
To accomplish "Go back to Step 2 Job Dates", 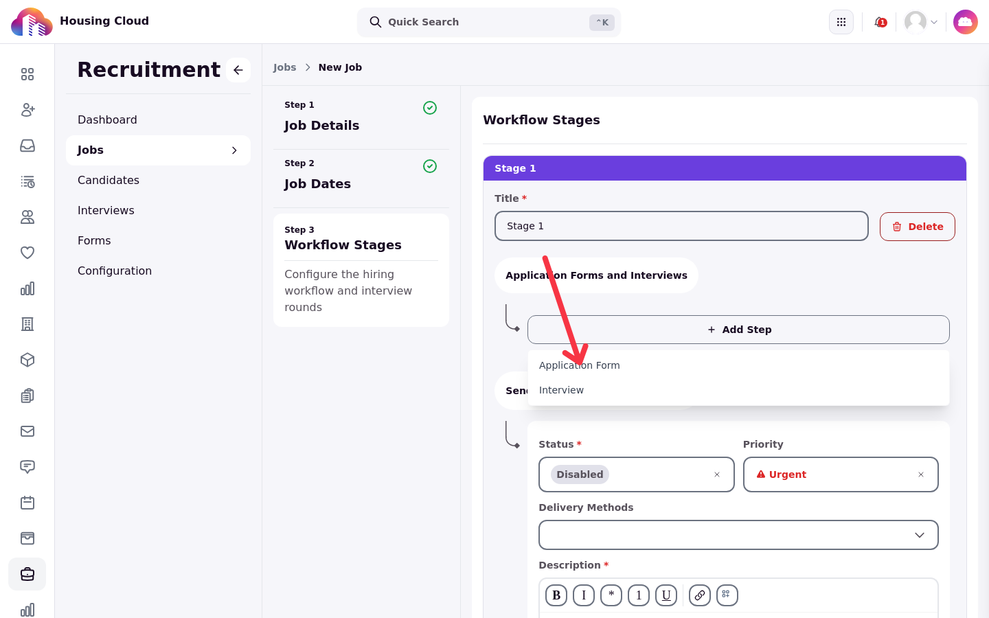I will tap(361, 176).
